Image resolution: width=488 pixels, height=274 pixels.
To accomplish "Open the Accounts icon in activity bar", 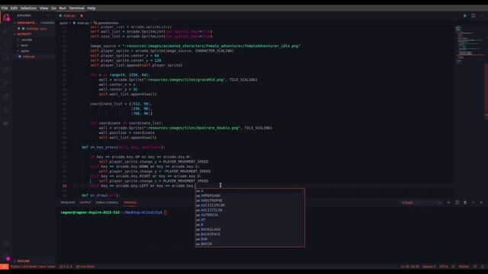I will tap(6, 244).
